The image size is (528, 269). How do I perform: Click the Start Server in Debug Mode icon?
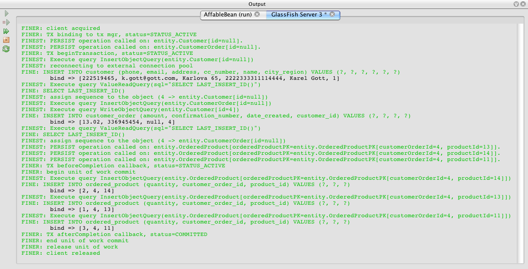coord(6,22)
